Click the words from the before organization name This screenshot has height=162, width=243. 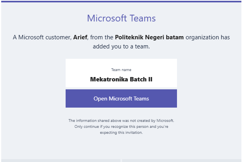(x=103, y=38)
